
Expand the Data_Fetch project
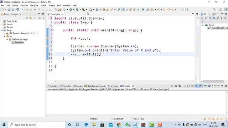click(x=2, y=21)
